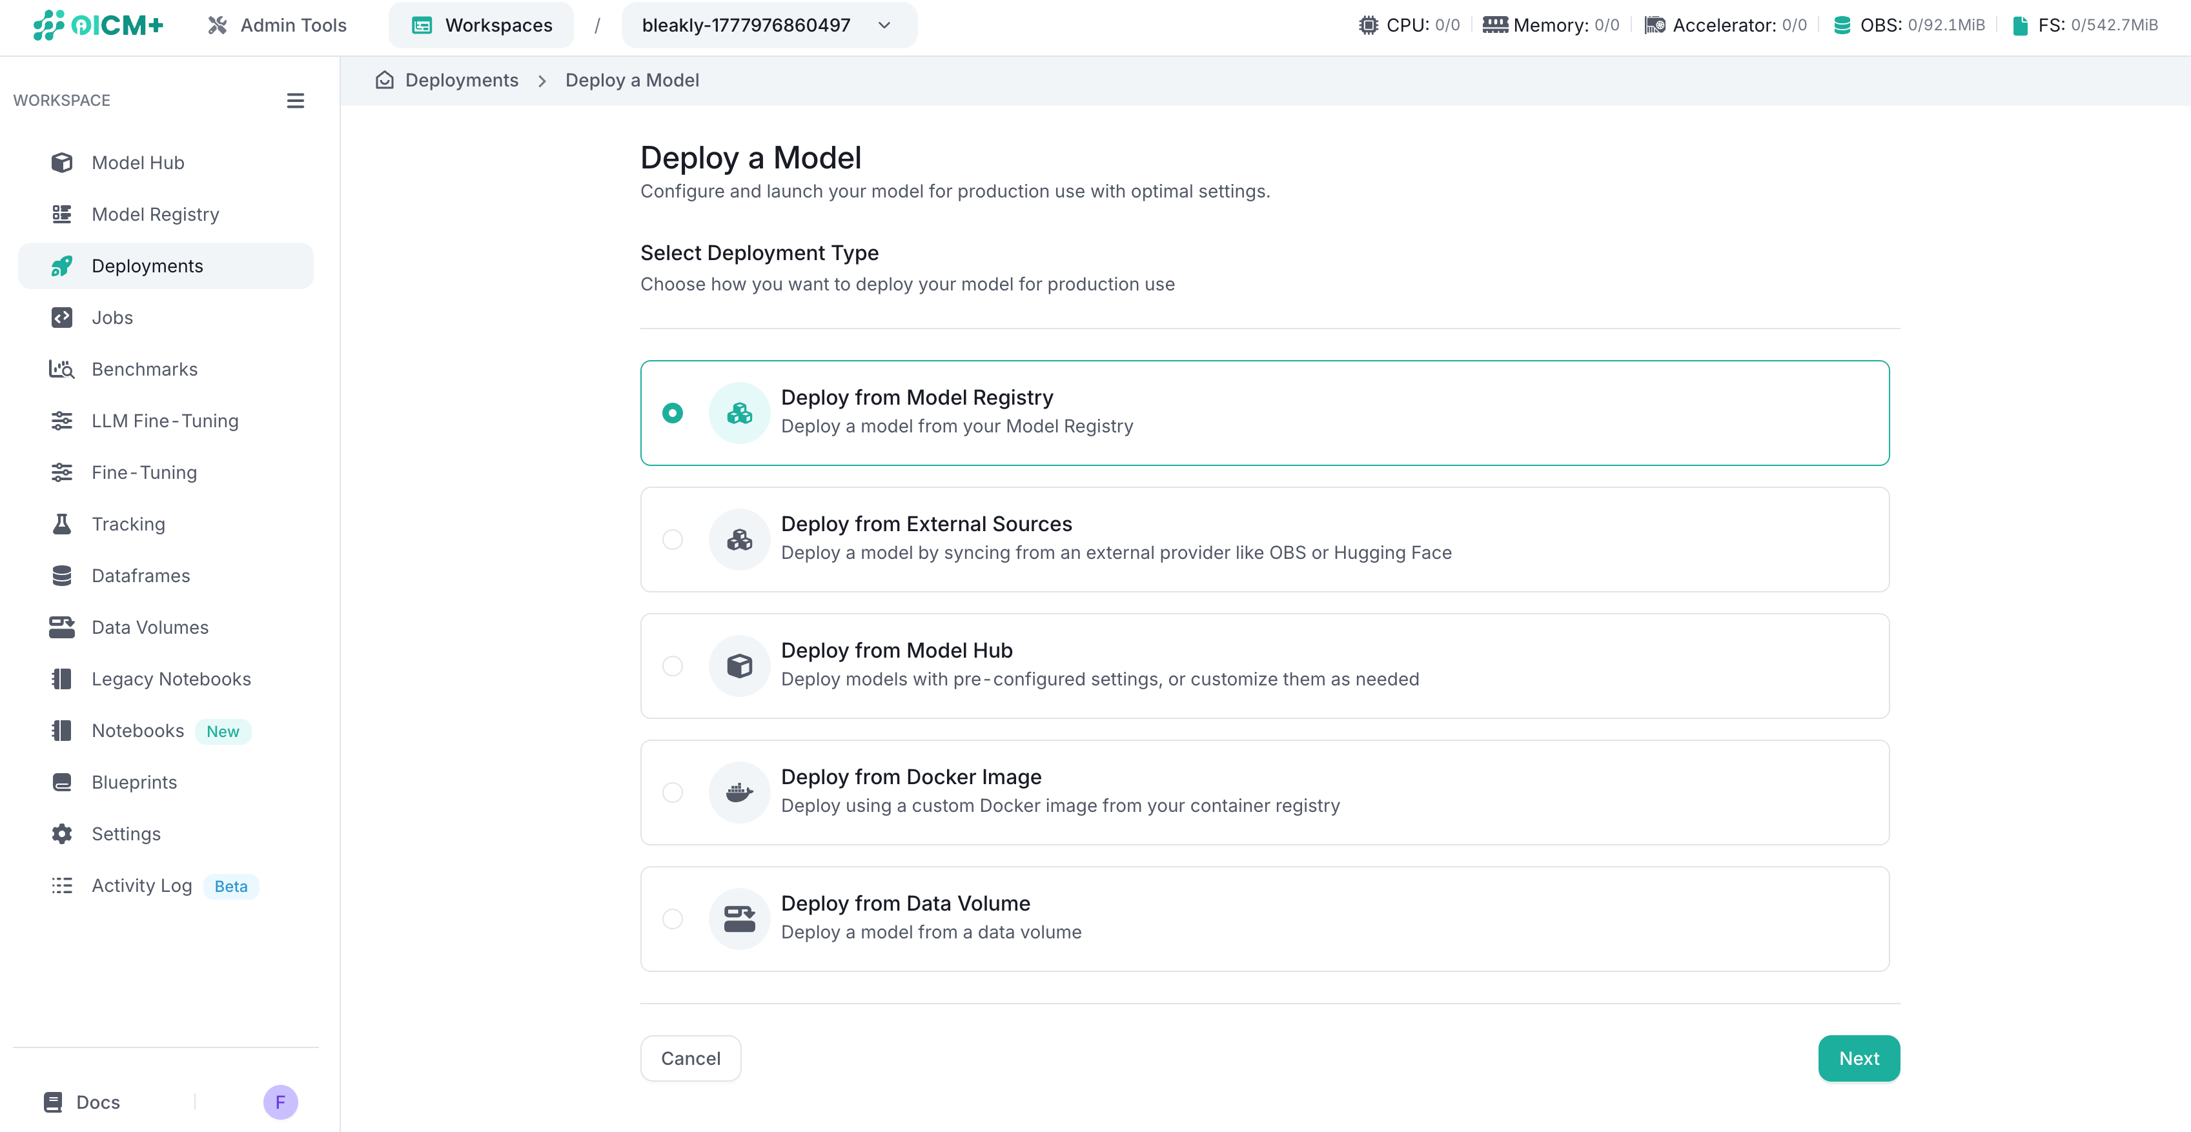
Task: Open the bleakly-1777976860497 workspace dropdown
Action: point(769,26)
